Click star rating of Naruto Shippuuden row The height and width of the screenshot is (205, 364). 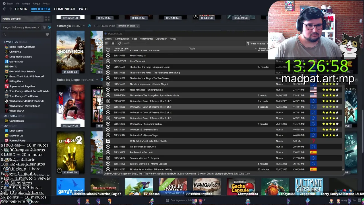(x=330, y=84)
